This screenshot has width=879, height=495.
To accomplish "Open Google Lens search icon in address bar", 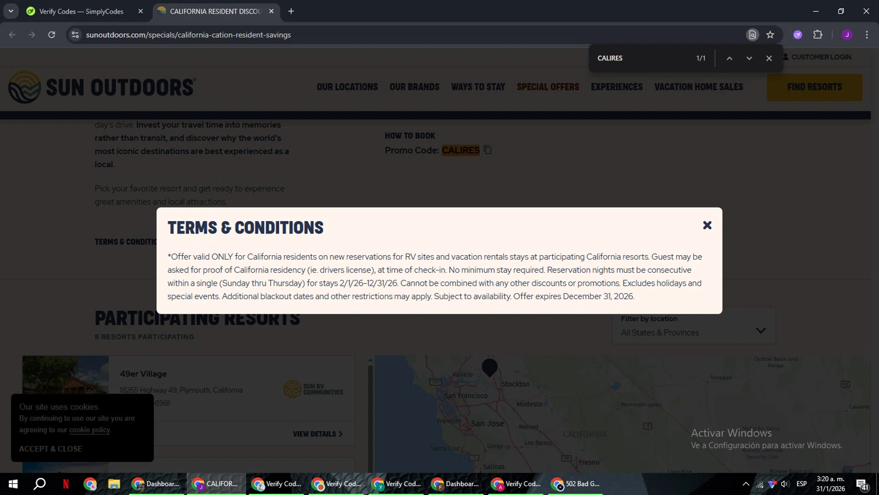I will pos(752,35).
